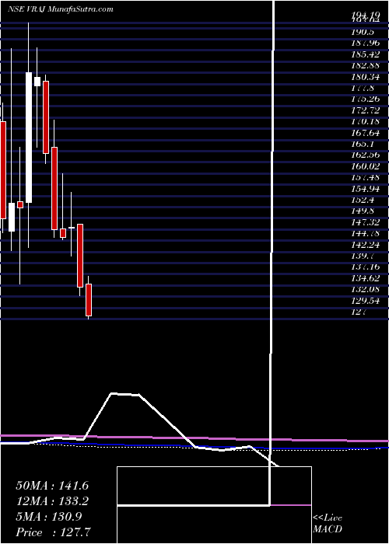Click the 127 lowest price label
Screen dimensions: 389x544
359,311
